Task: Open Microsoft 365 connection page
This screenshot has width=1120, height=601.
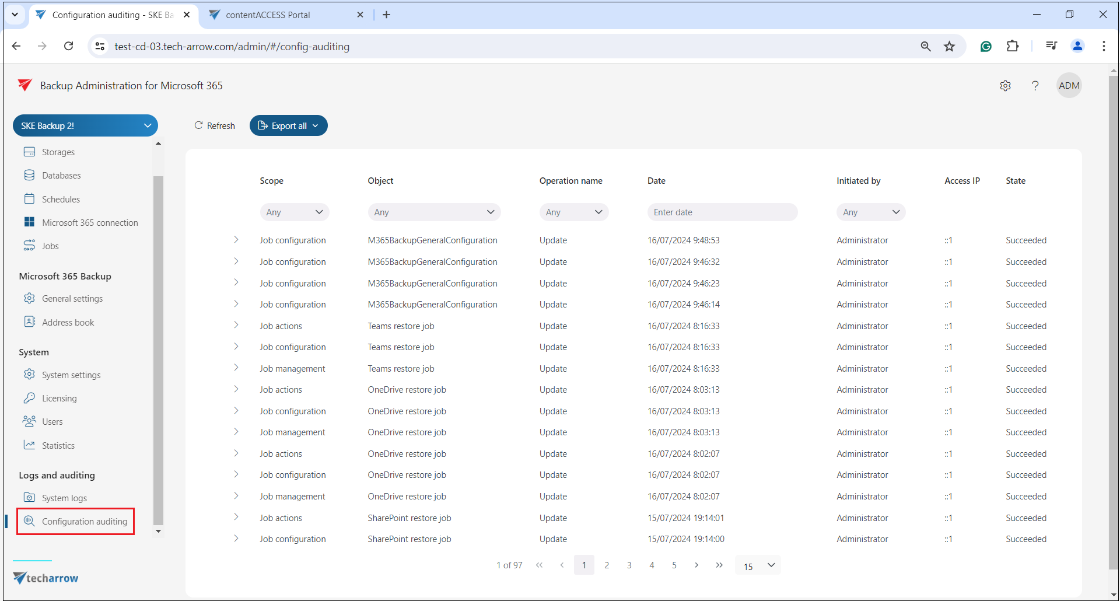Action: pos(90,223)
